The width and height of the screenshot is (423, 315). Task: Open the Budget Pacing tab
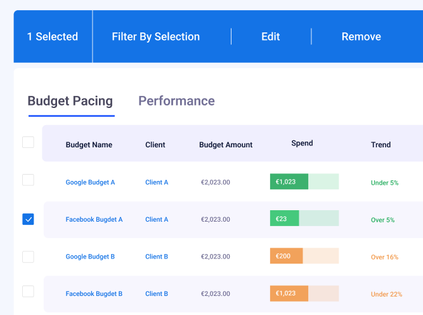pyautogui.click(x=70, y=101)
